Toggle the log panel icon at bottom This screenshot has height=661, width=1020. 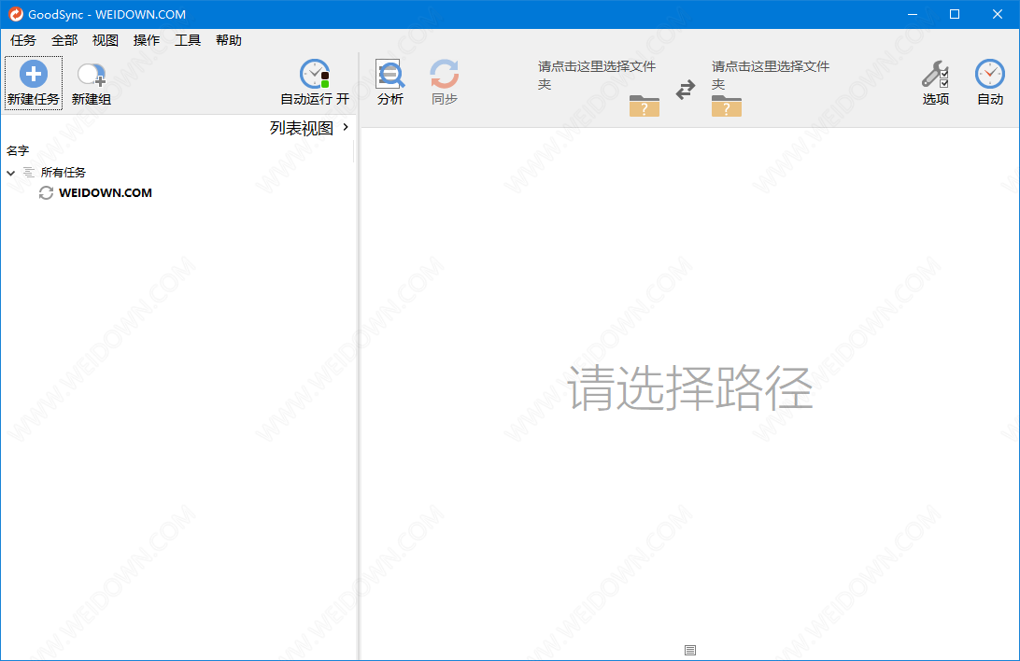click(x=690, y=650)
